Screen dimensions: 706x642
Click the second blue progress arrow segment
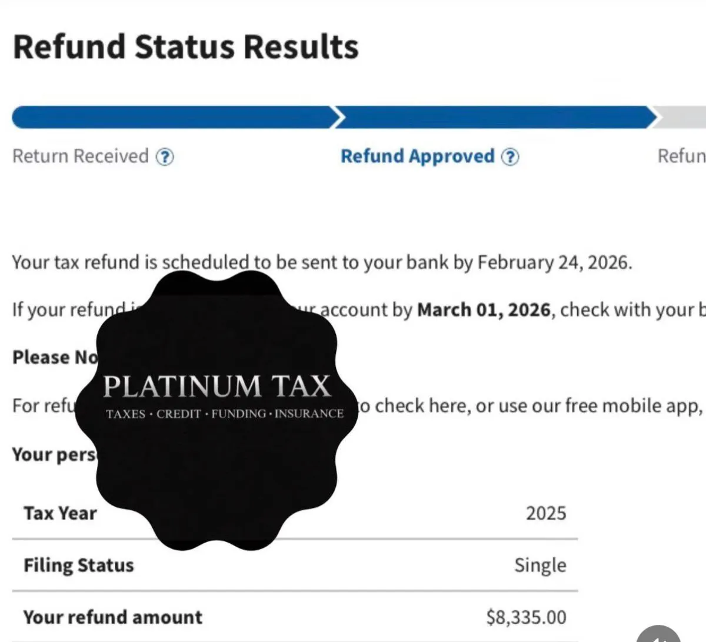click(494, 117)
